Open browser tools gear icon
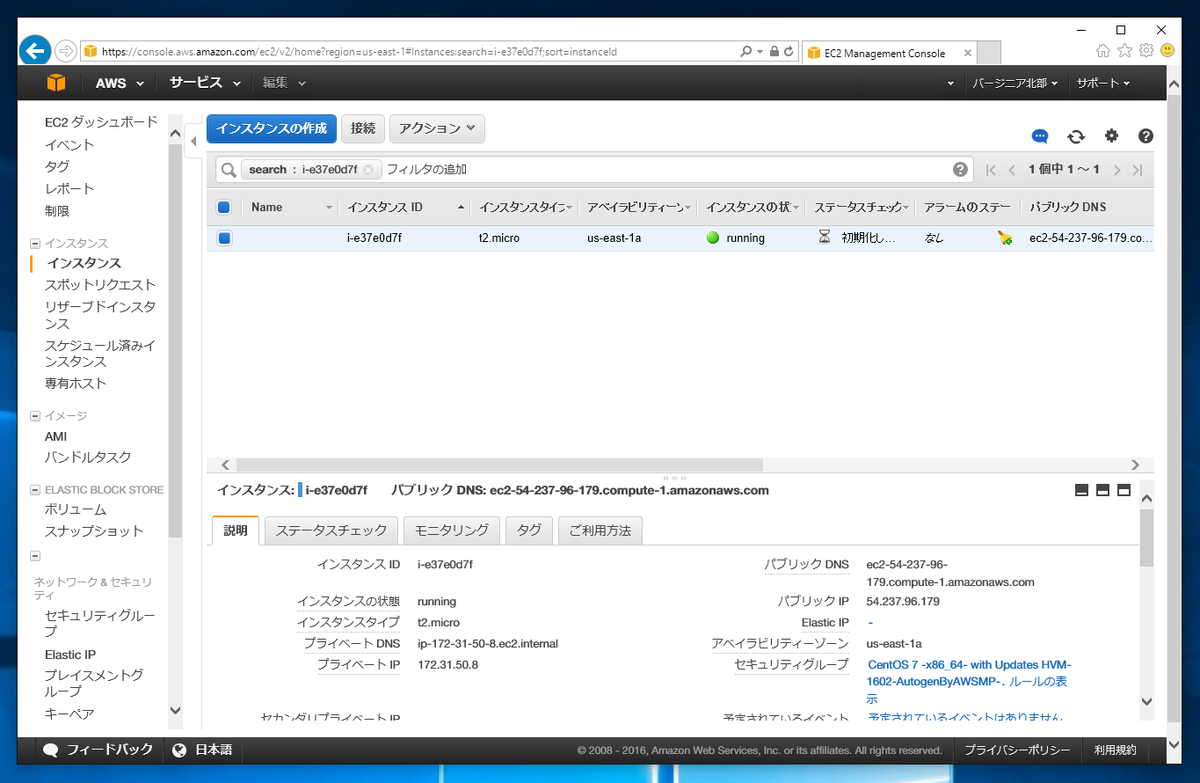Image resolution: width=1200 pixels, height=783 pixels. pyautogui.click(x=1146, y=51)
